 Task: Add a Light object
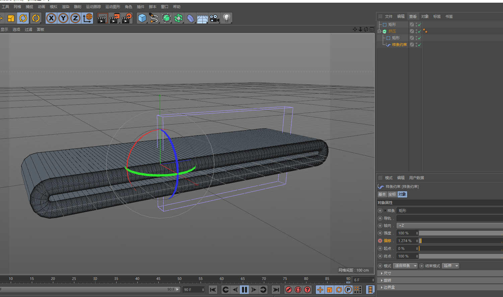227,18
